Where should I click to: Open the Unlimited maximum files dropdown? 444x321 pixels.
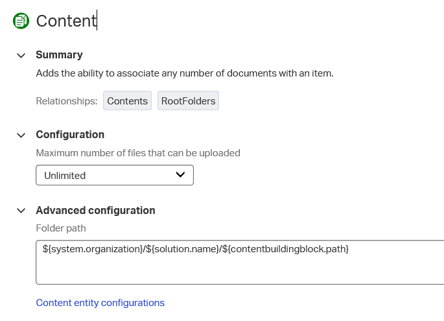point(114,175)
